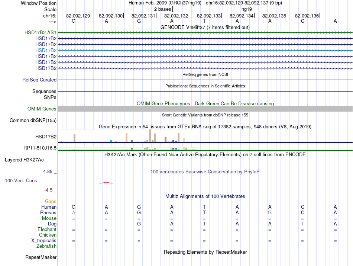This screenshot has width=353, height=266.
Task: Click the gray OMIM Genes bar
Action: pos(205,109)
